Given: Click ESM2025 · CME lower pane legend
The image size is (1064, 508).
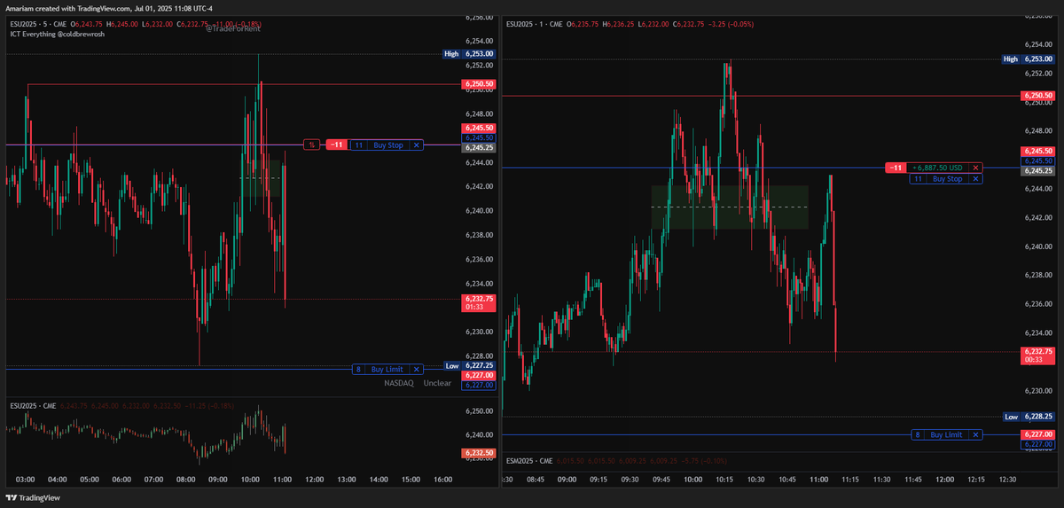Looking at the screenshot, I should coord(529,461).
